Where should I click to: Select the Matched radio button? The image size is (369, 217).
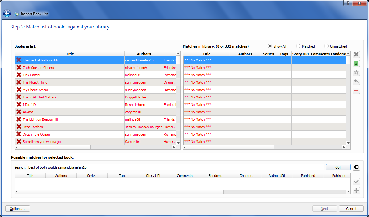click(x=298, y=46)
